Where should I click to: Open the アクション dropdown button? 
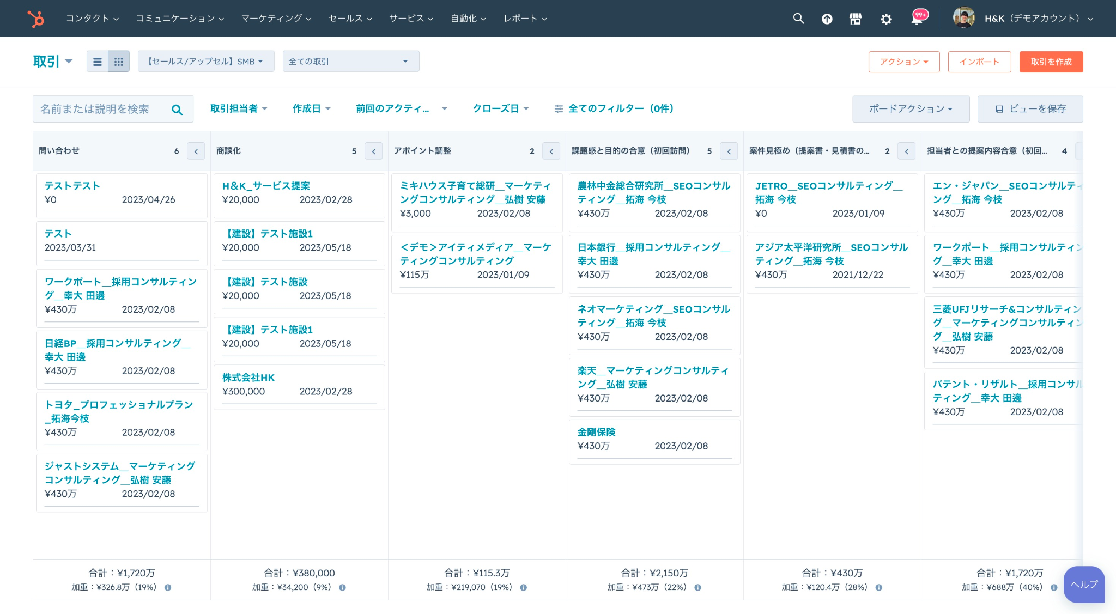click(x=904, y=62)
